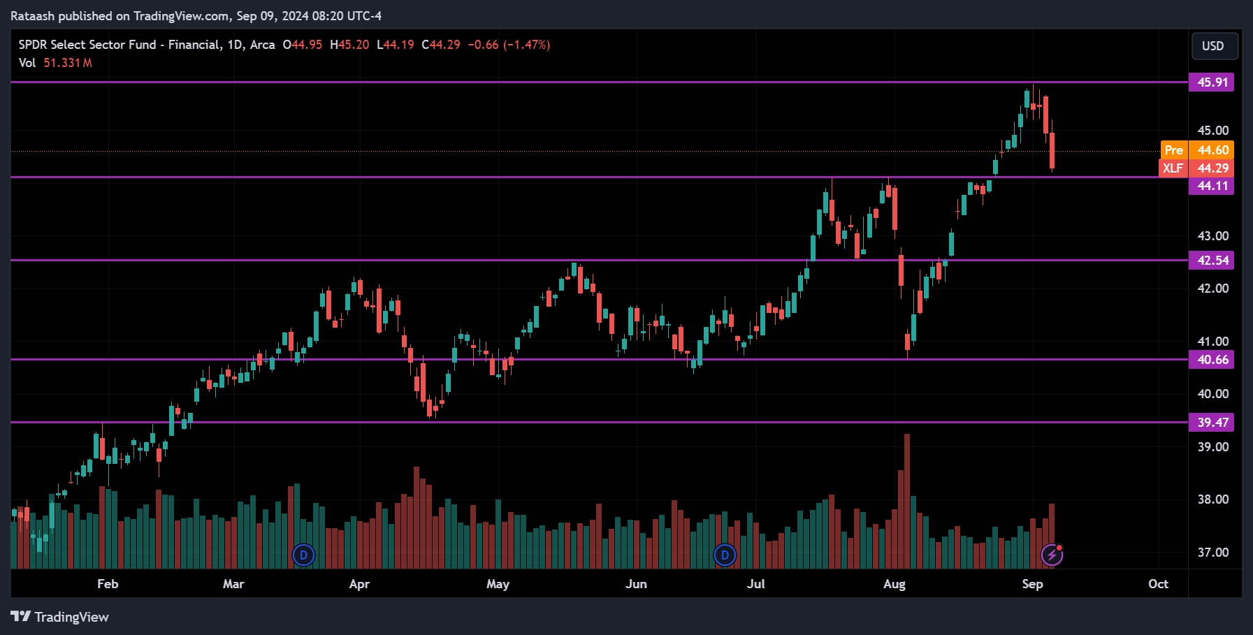Click the 40.00 price scale value
The height and width of the screenshot is (635, 1253).
coord(1213,394)
